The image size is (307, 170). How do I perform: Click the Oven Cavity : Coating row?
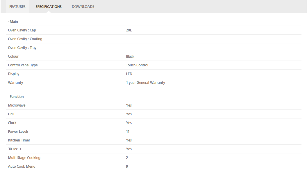(x=154, y=39)
